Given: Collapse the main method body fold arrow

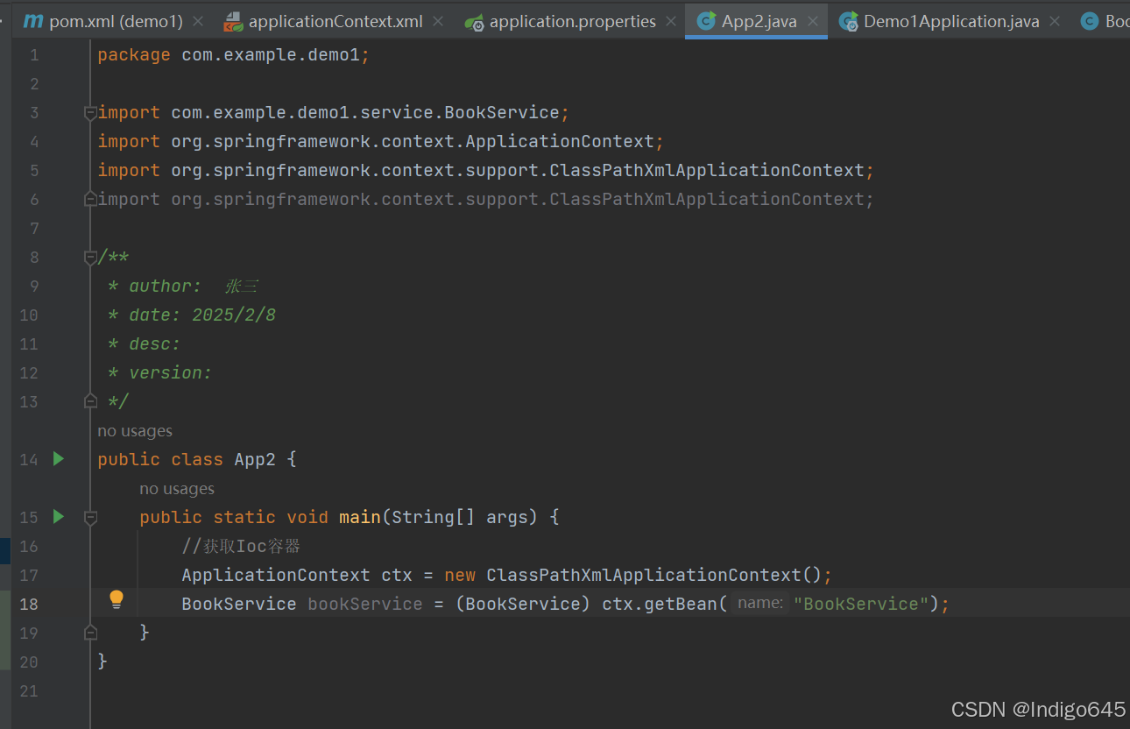Looking at the screenshot, I should (x=90, y=516).
